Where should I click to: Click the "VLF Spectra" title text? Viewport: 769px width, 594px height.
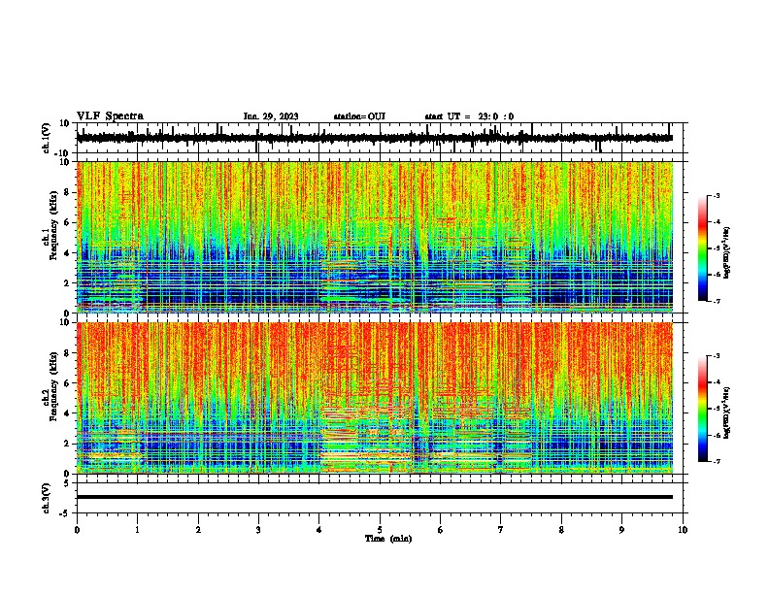point(110,116)
